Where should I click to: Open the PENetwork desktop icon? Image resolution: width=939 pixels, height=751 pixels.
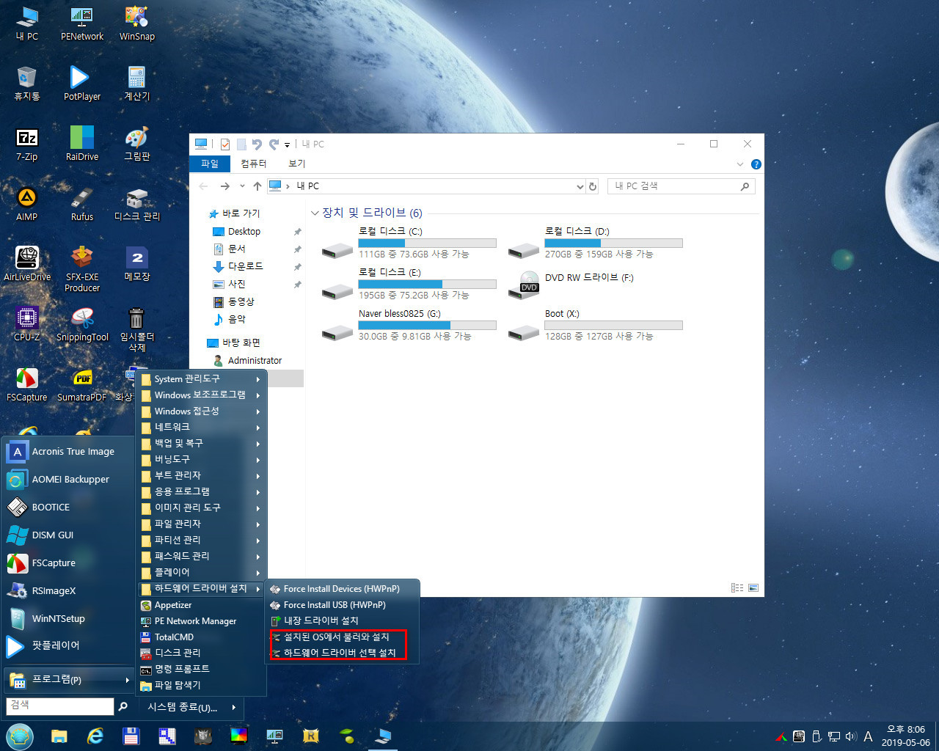click(81, 24)
